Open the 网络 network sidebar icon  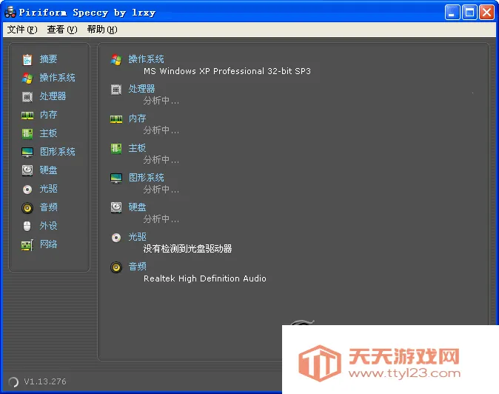pyautogui.click(x=27, y=244)
